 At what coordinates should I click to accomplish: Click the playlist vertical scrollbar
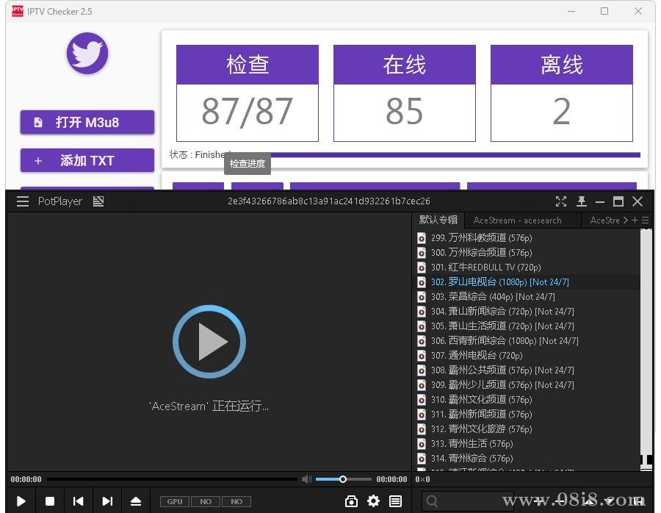pyautogui.click(x=646, y=349)
